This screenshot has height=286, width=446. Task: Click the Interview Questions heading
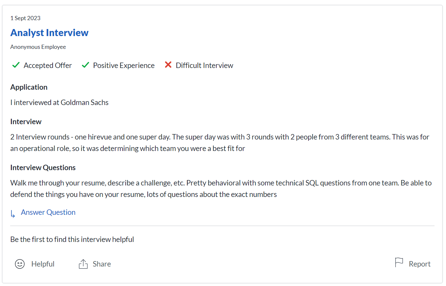[43, 168]
